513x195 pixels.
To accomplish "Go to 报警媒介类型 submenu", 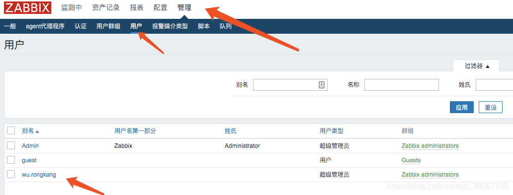I will click(x=170, y=26).
